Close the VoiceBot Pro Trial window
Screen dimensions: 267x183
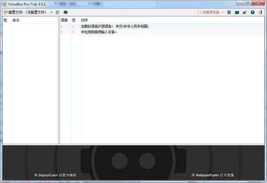pyautogui.click(x=258, y=3)
